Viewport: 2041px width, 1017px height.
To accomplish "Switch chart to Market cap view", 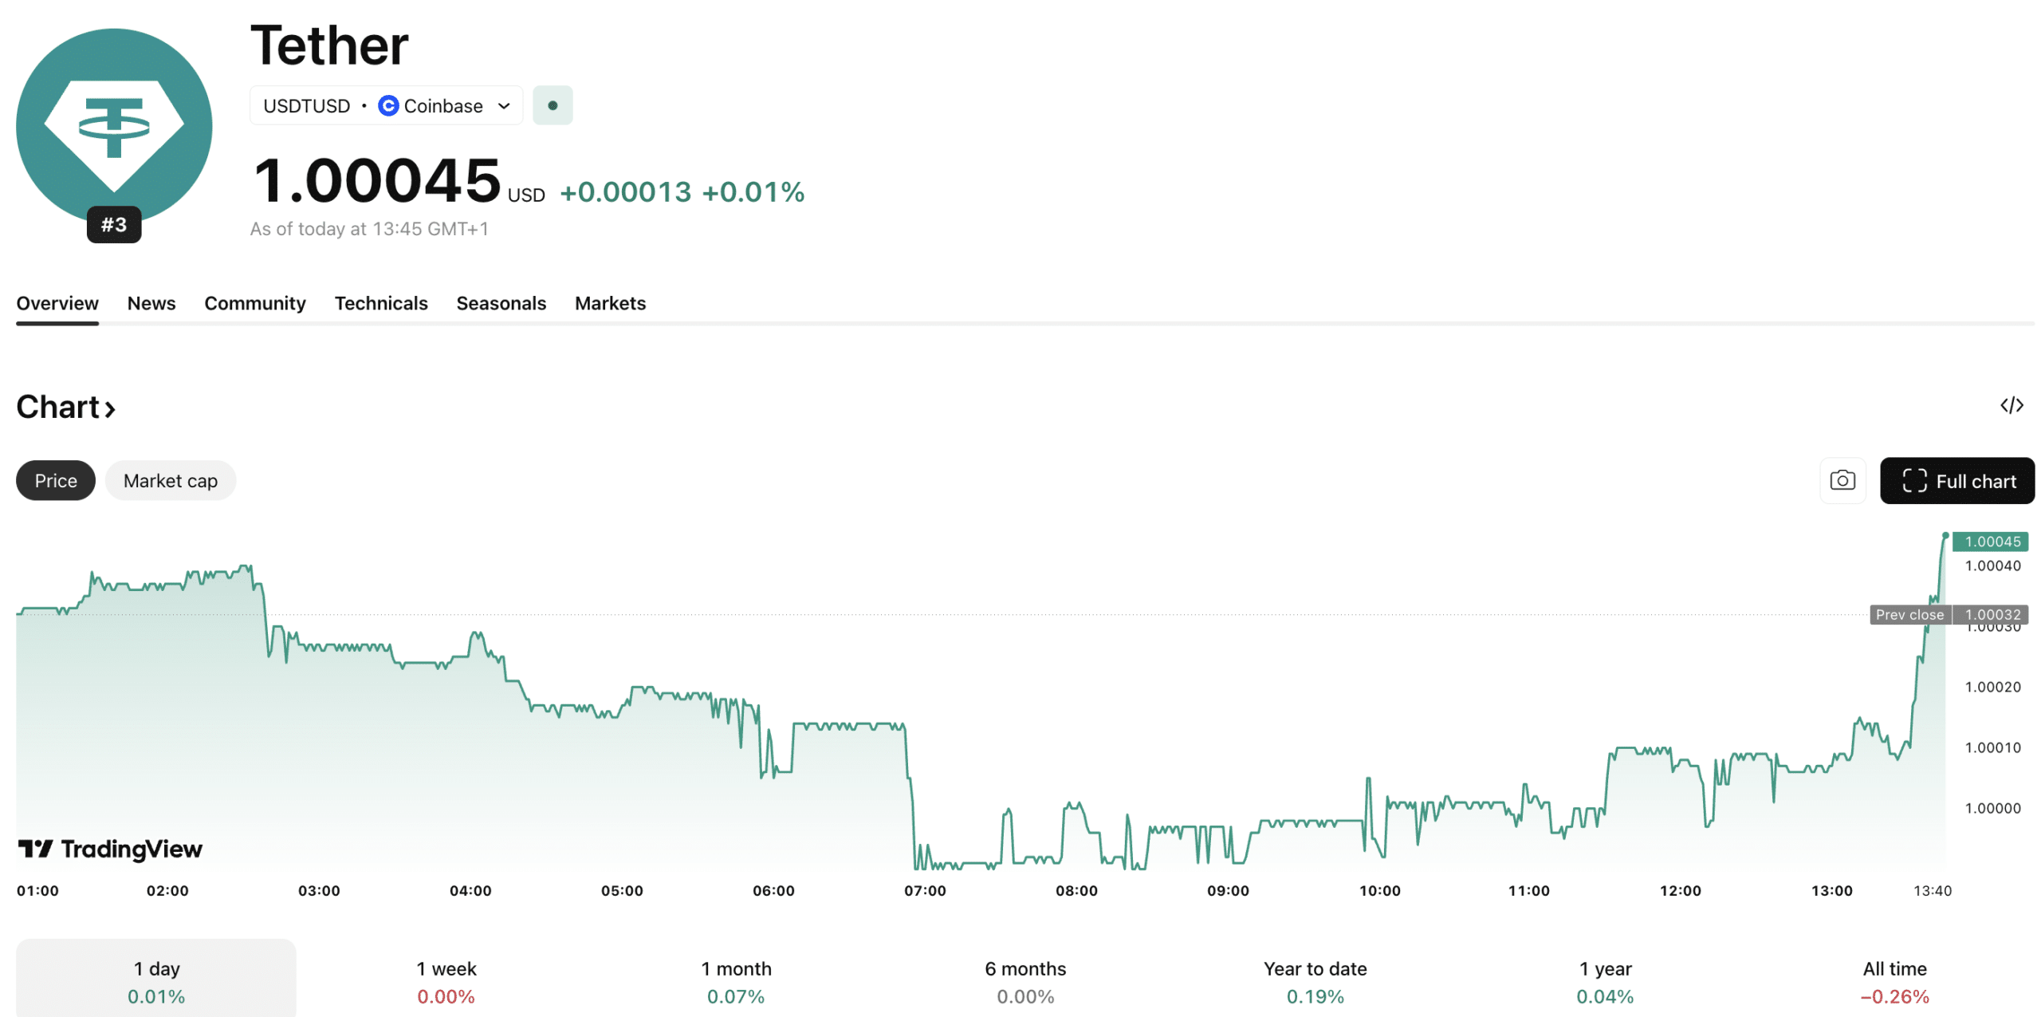I will point(170,480).
